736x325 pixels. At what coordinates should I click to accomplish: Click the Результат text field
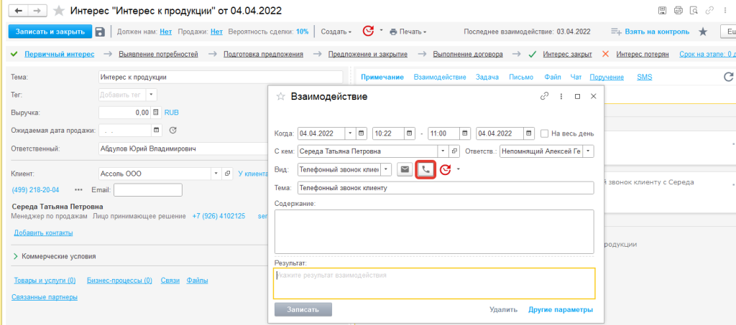coord(434,283)
